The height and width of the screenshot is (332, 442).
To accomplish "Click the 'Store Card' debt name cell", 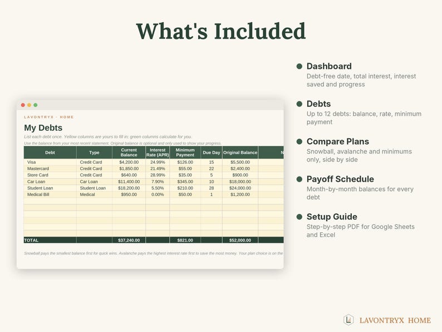I will click(50, 175).
